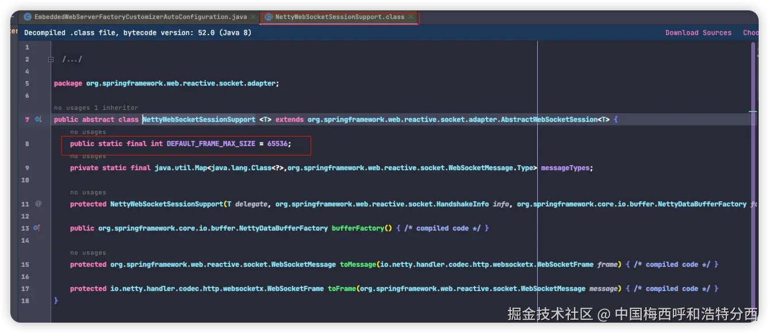Click line number 18 in the gutter

[x=25, y=301]
